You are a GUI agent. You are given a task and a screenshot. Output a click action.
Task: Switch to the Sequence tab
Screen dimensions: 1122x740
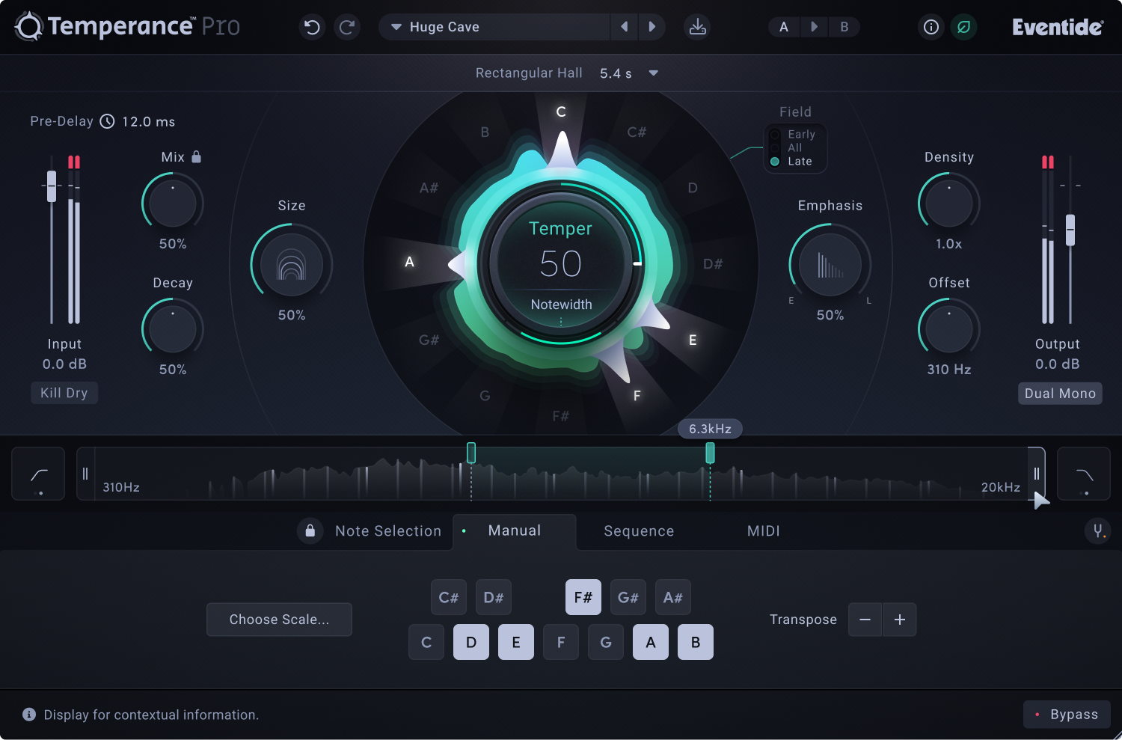click(639, 531)
